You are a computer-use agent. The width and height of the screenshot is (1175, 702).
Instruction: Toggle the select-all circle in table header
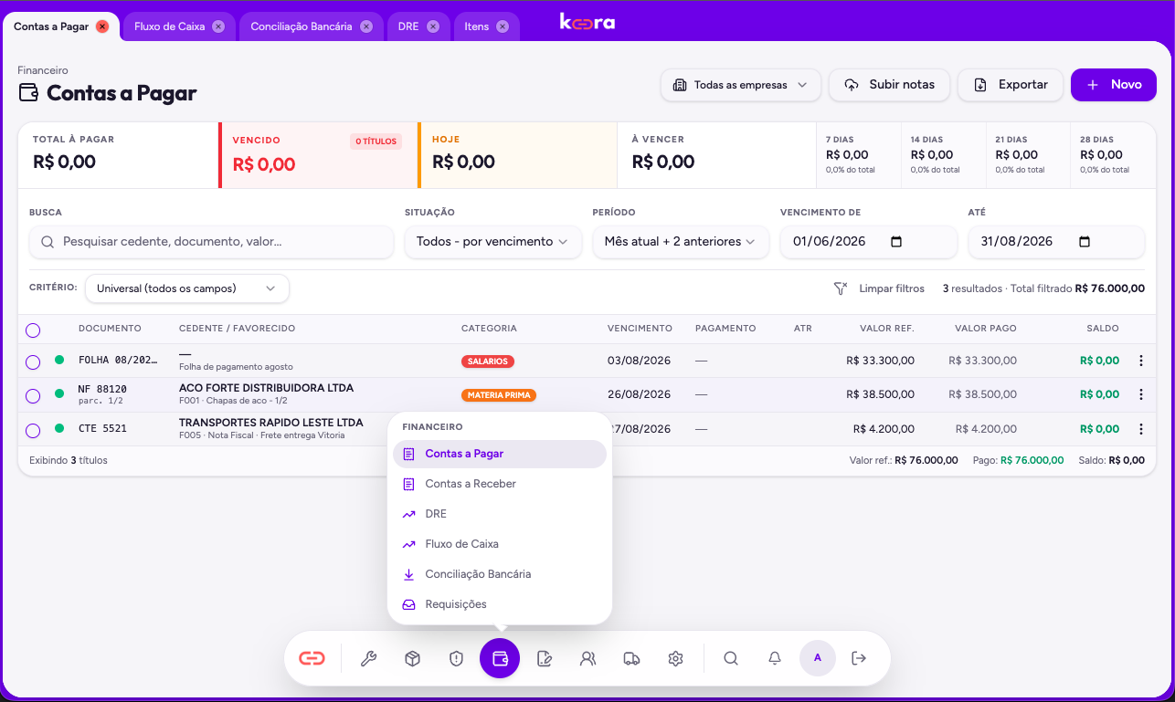tap(33, 330)
